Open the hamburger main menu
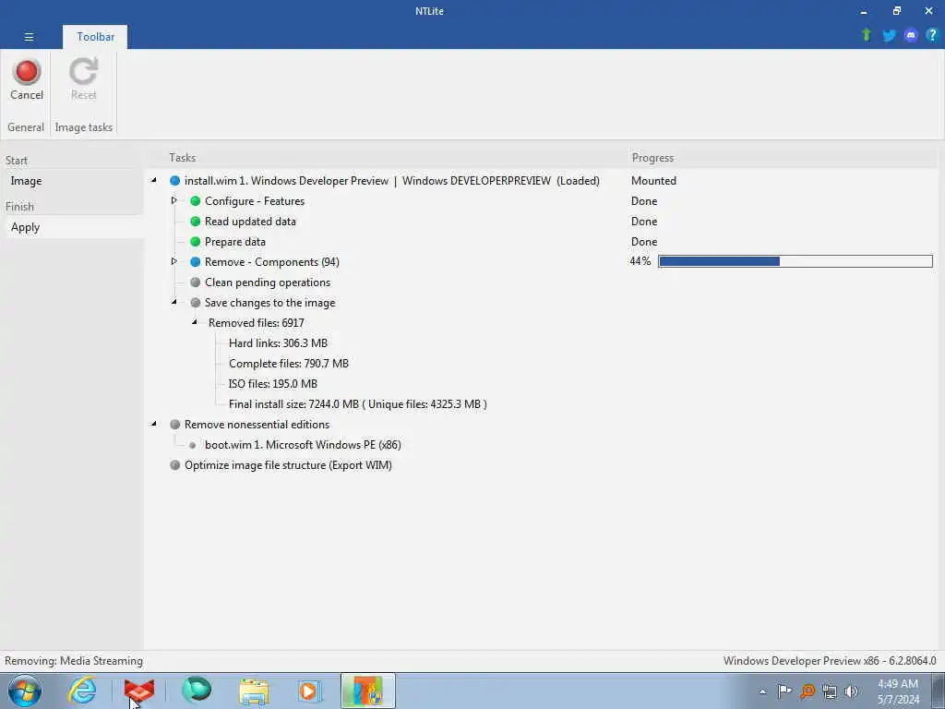Viewport: 945px width, 709px height. tap(29, 37)
